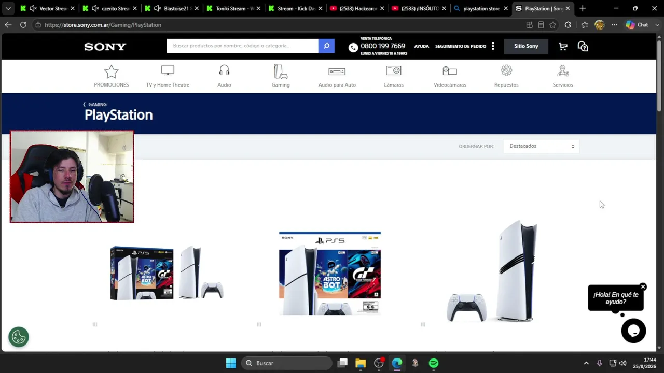The width and height of the screenshot is (664, 373).
Task: Open the PS5 Pro console product image
Action: click(492, 271)
